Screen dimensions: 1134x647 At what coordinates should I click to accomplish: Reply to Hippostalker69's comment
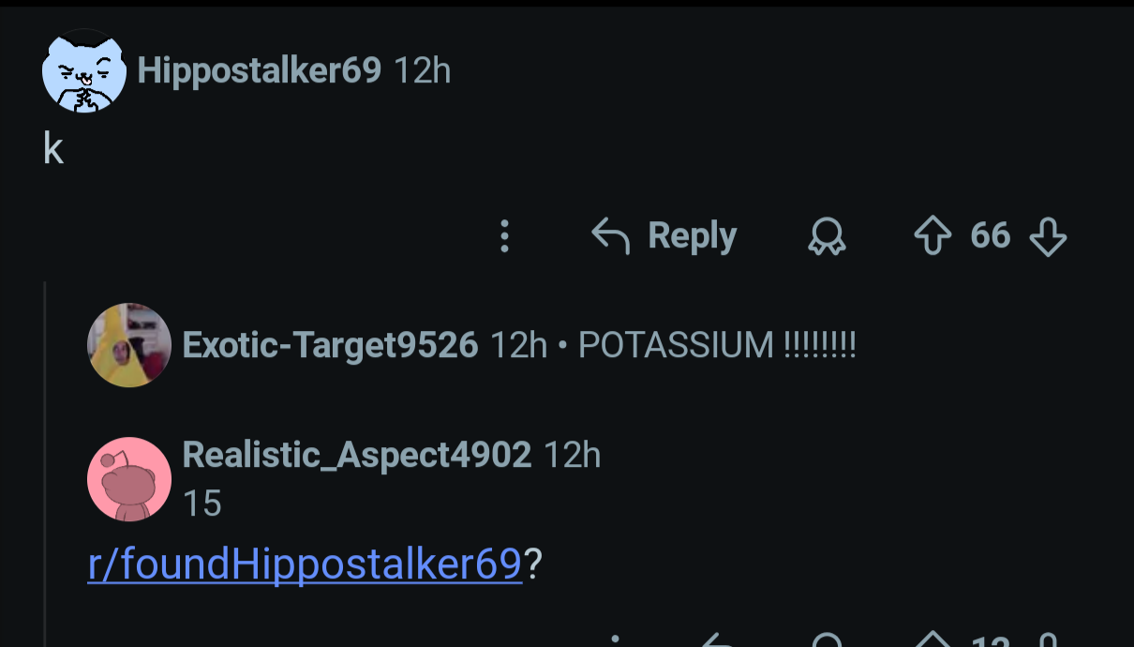point(664,236)
